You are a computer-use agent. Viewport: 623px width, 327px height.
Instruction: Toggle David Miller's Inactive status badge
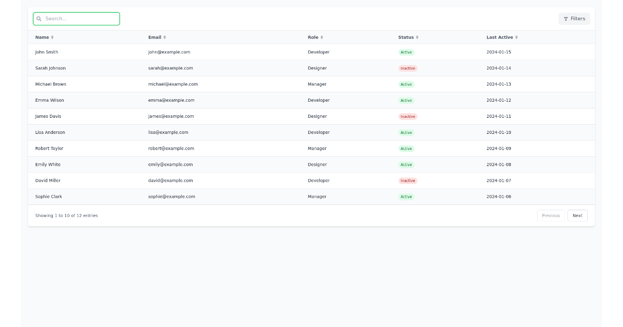(x=408, y=181)
